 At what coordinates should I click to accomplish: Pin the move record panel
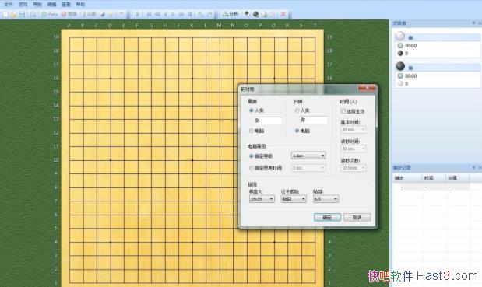473,167
